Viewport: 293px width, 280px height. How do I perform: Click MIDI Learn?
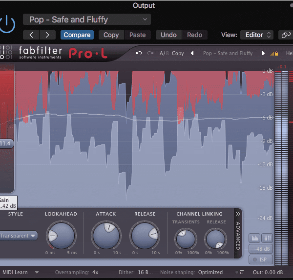tap(15, 272)
